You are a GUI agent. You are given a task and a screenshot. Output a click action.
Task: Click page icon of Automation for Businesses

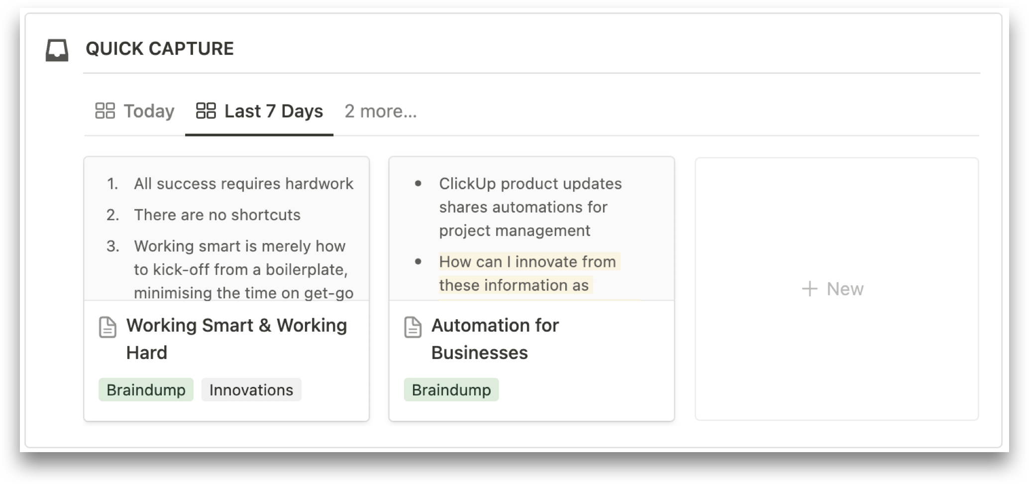click(x=412, y=327)
